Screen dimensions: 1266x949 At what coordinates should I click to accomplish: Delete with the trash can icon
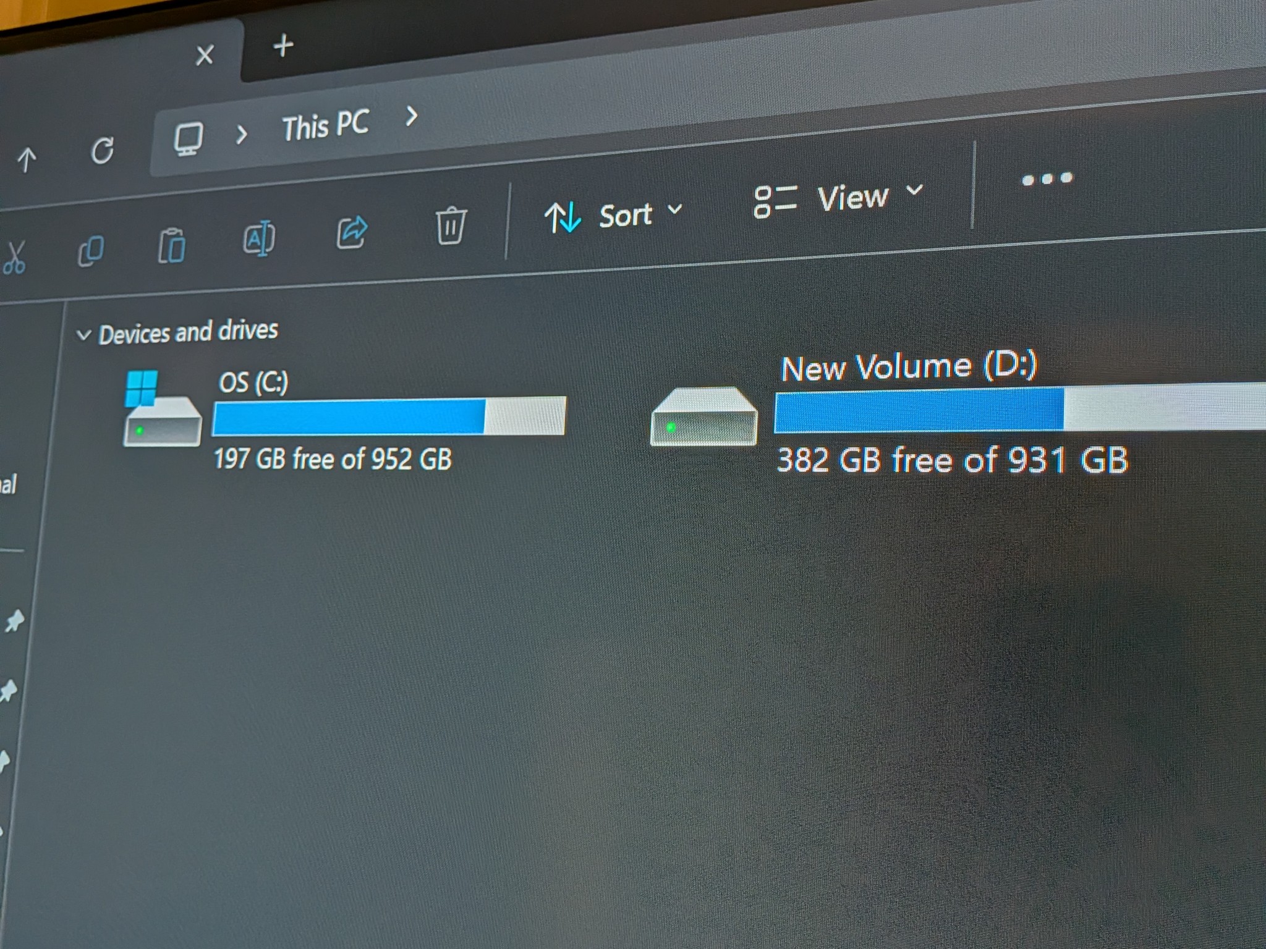(x=451, y=225)
